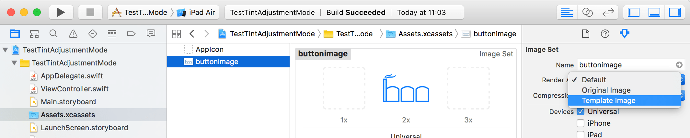
Task: Click Assets.xcassets in the jump bar
Action: pyautogui.click(x=419, y=34)
